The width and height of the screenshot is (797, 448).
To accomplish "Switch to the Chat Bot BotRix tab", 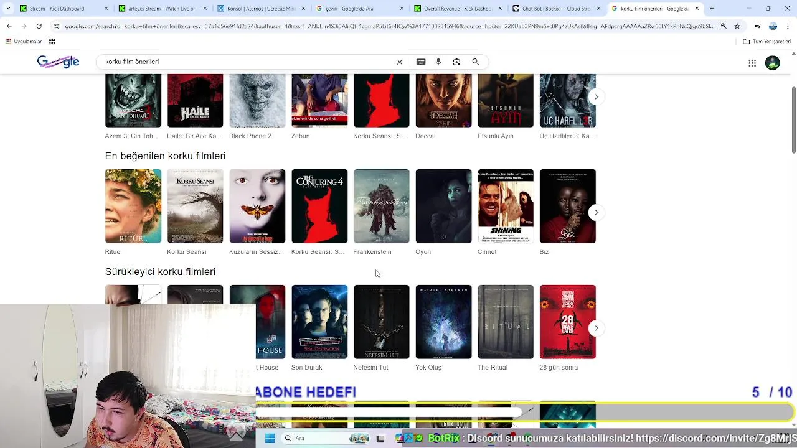I will pyautogui.click(x=557, y=9).
